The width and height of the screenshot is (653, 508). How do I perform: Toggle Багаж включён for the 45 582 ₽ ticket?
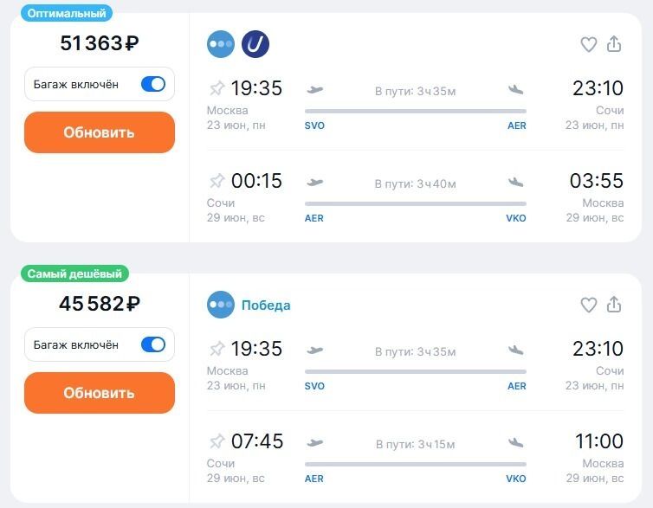(152, 344)
